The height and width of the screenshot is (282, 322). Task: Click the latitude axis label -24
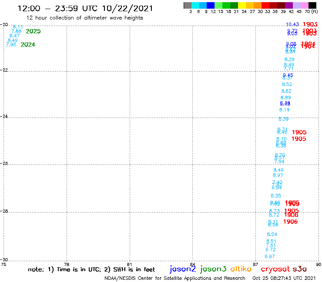pyautogui.click(x=4, y=116)
